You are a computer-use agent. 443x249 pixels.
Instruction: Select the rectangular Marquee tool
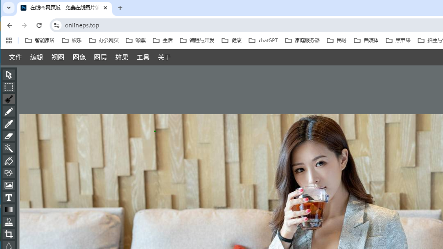pos(9,87)
